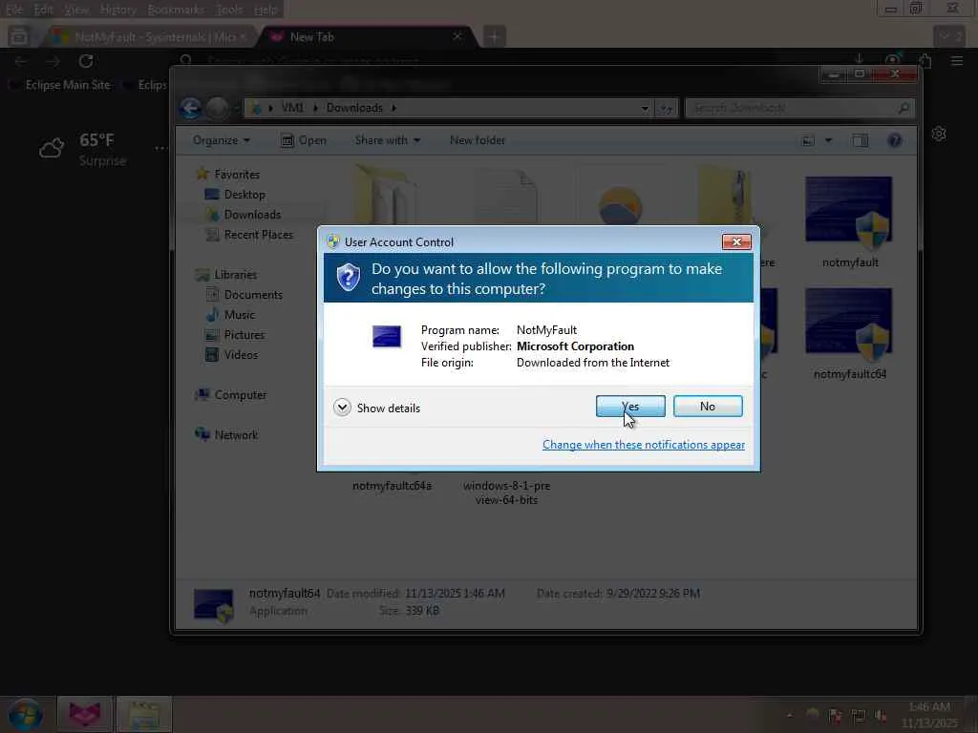Image resolution: width=978 pixels, height=733 pixels.
Task: Open browser File menu
Action: [13, 10]
